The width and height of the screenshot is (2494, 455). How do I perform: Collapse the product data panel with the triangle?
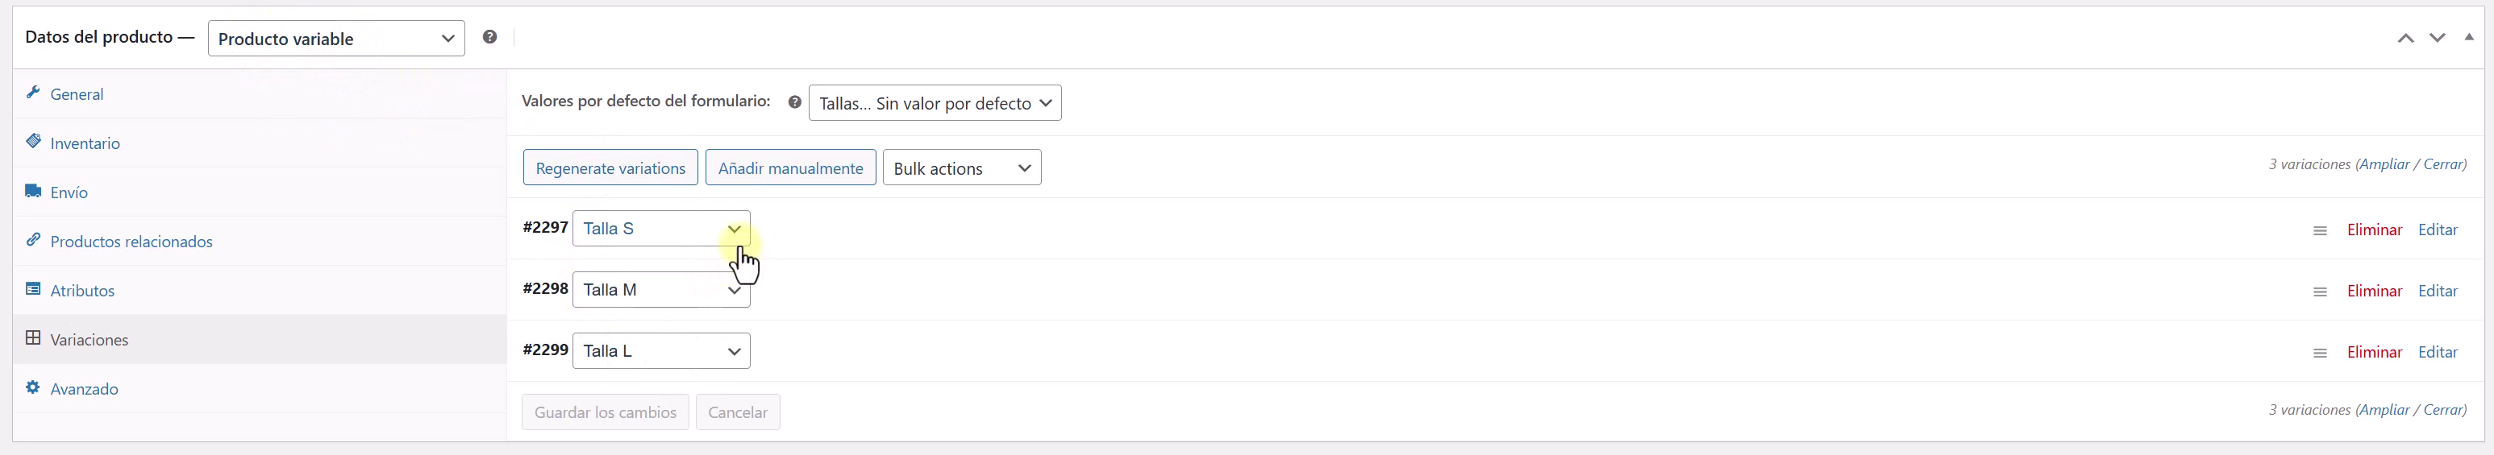[2469, 38]
